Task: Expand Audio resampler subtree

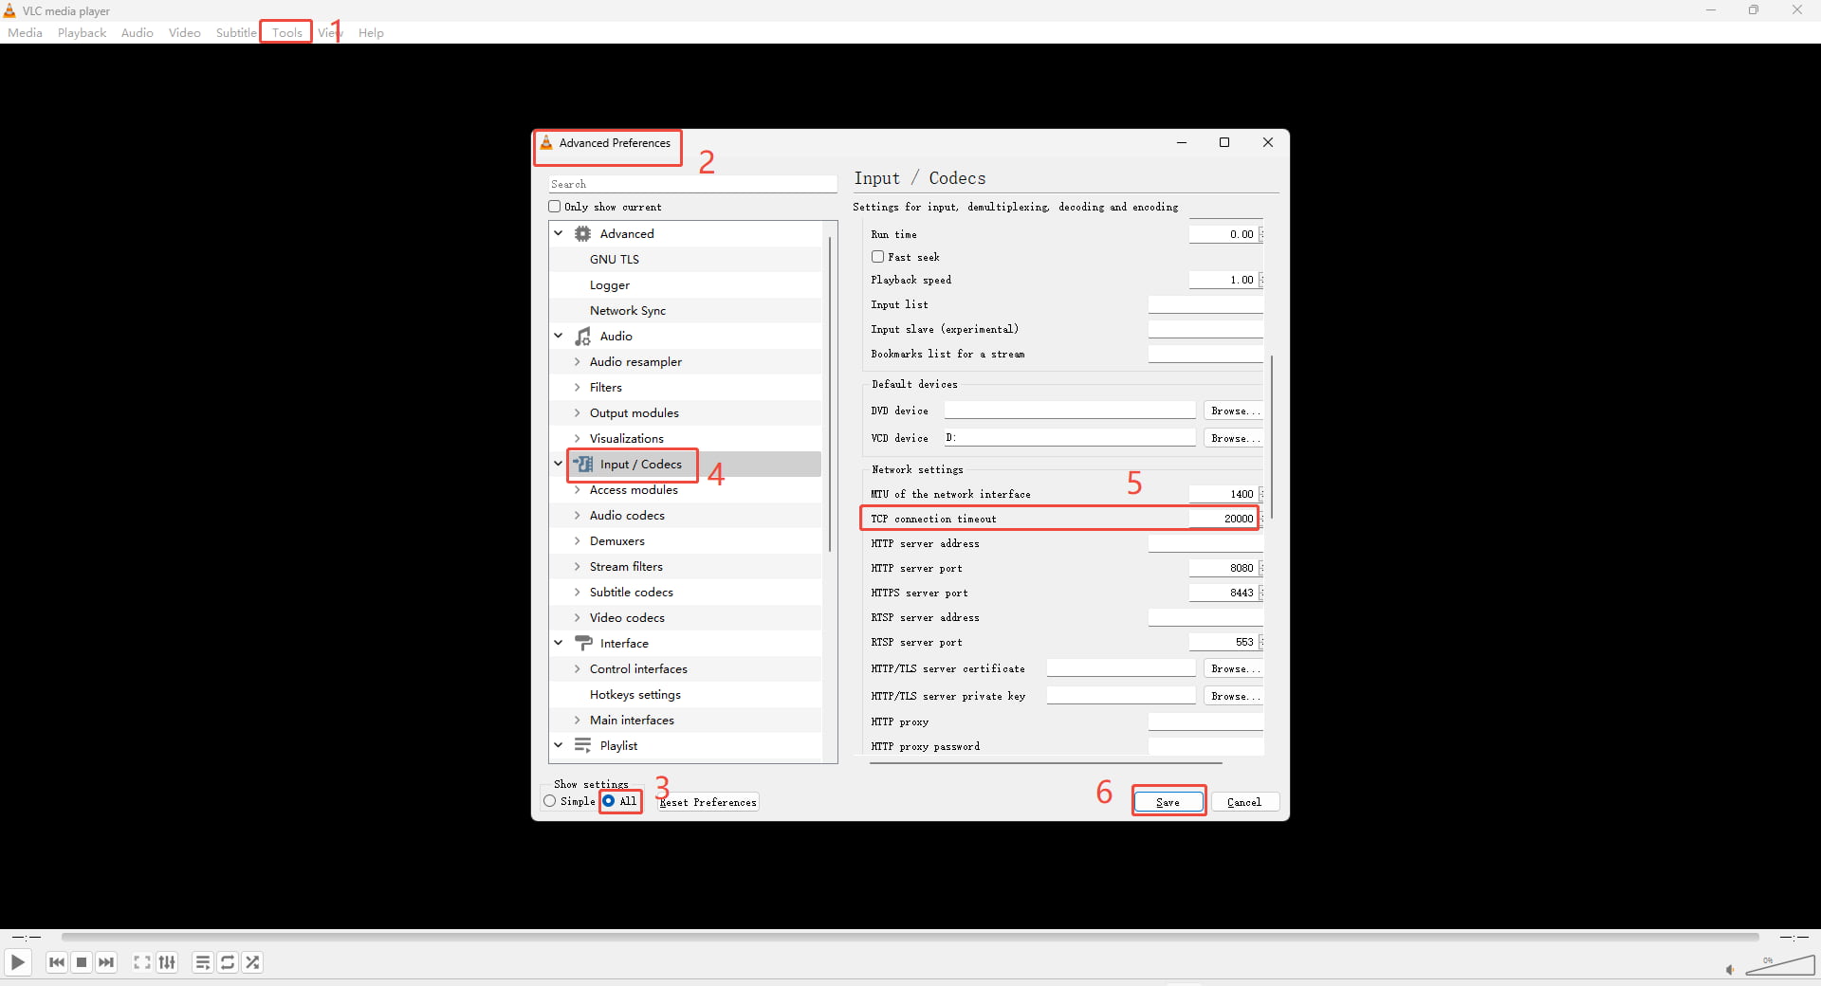Action: (577, 361)
